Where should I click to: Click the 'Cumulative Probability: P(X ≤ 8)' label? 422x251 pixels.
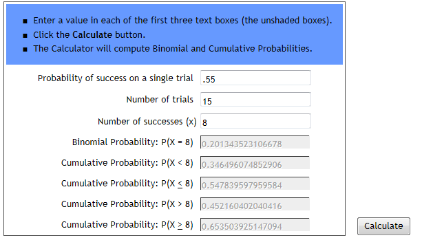point(127,184)
